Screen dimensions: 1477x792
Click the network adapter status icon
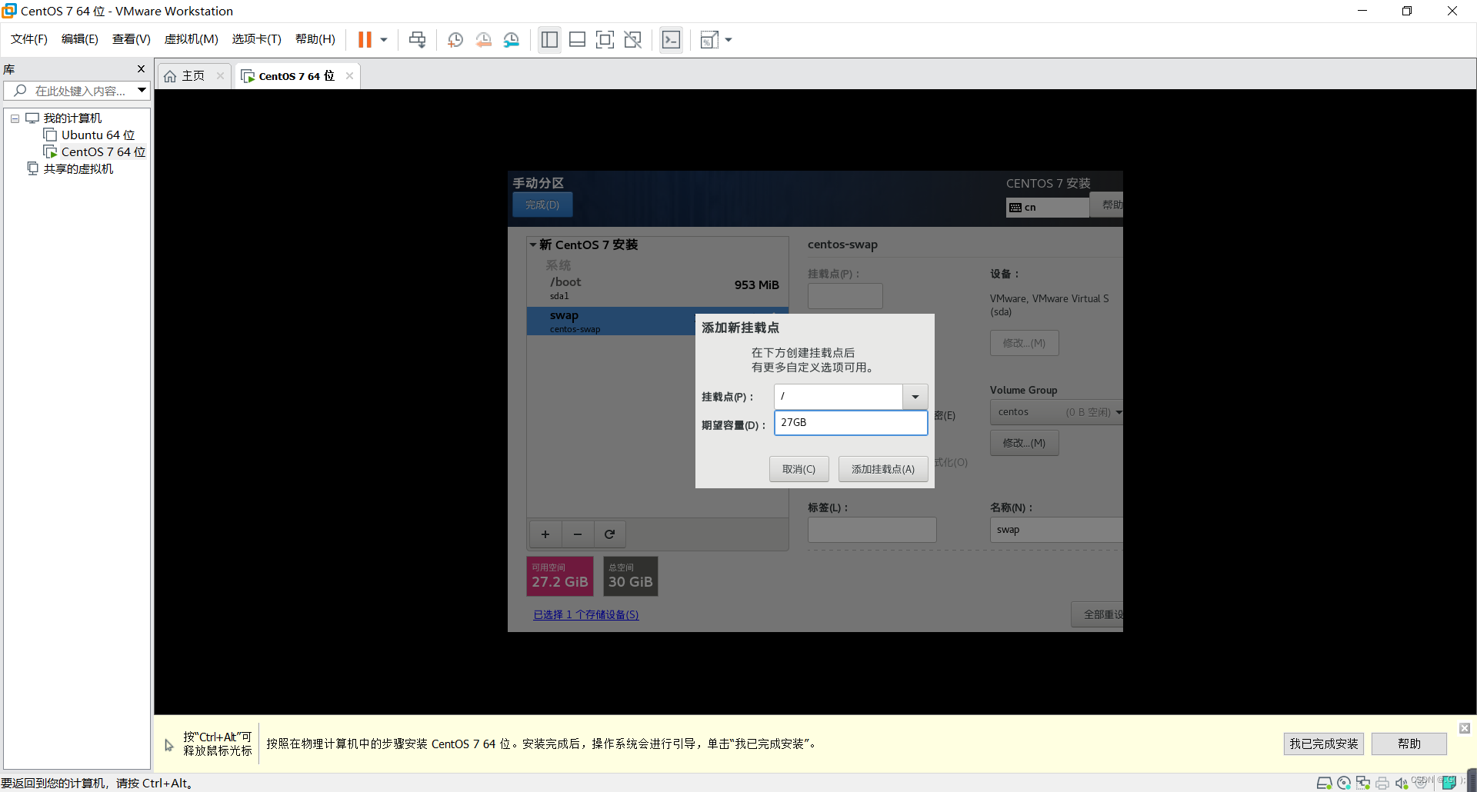point(1363,783)
